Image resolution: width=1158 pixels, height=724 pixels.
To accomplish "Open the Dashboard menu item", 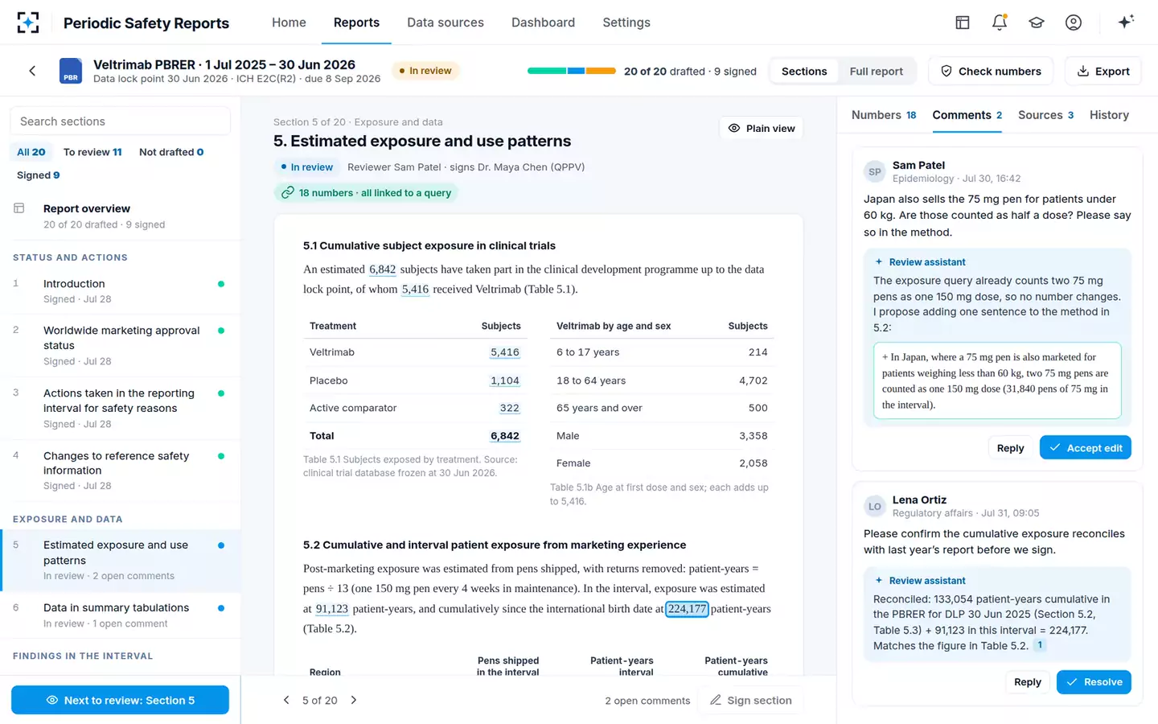I will [x=544, y=23].
